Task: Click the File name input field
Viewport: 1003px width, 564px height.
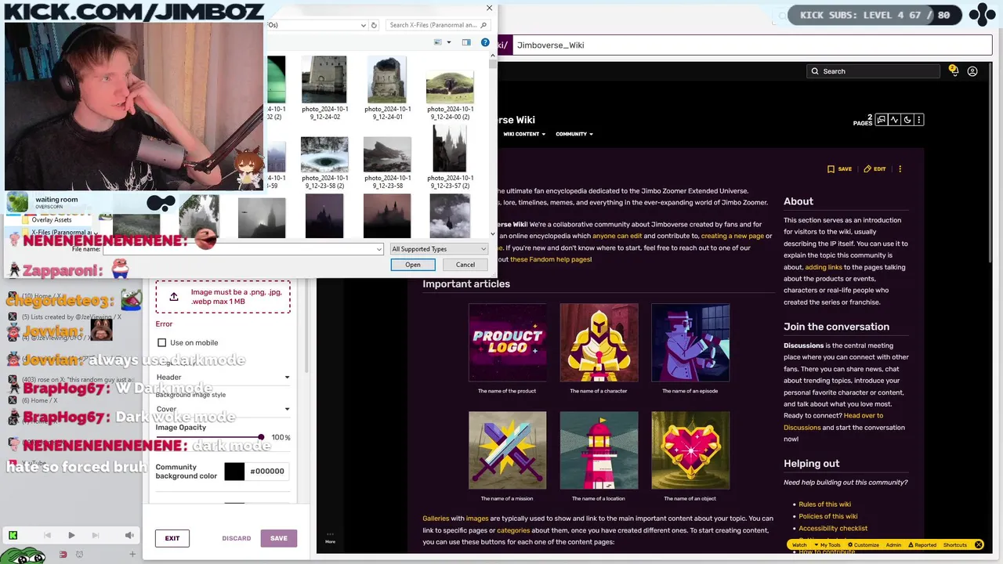Action: pos(244,249)
